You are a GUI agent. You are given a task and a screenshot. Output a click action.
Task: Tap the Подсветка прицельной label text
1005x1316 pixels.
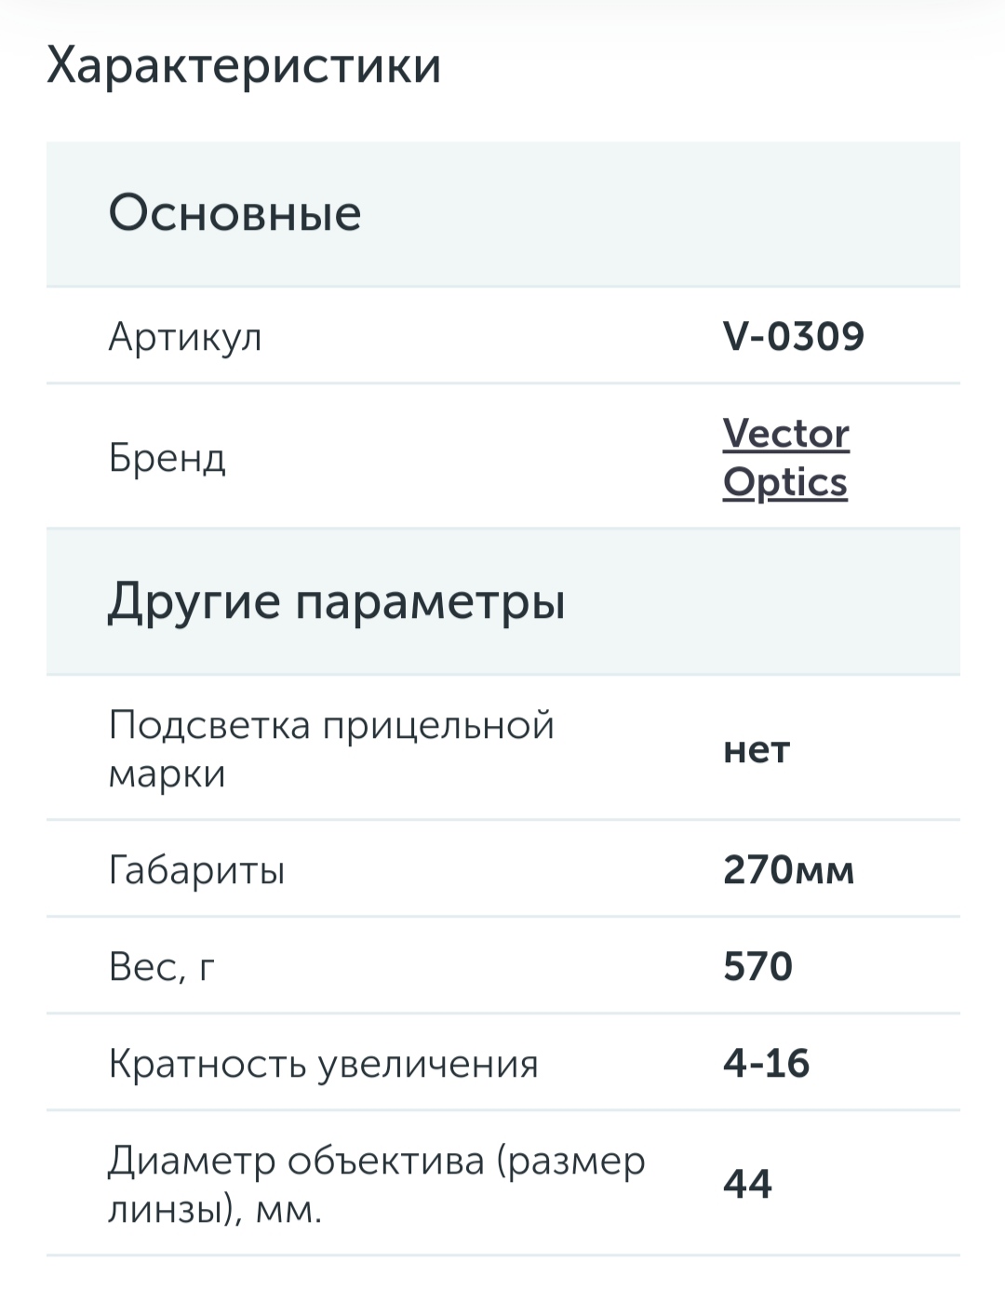331,725
